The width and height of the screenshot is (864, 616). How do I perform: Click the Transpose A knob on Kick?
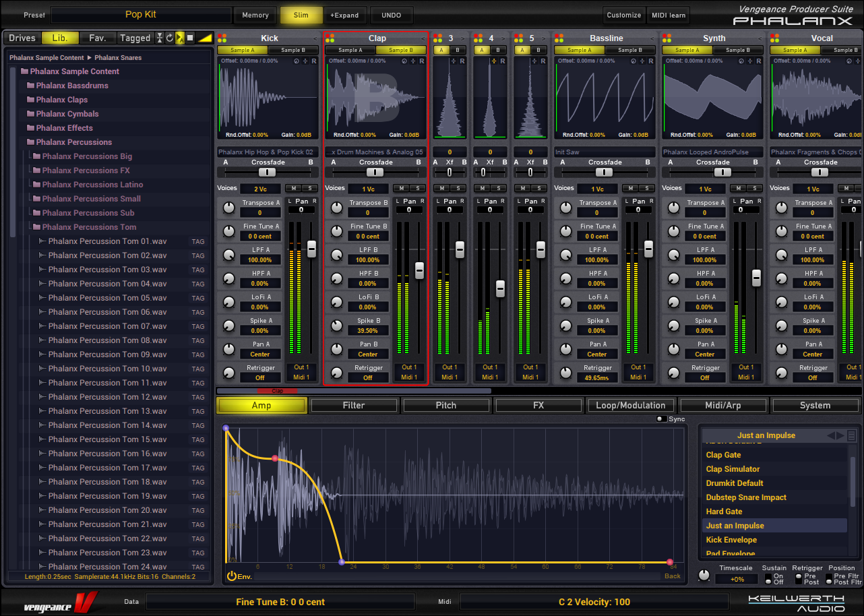[229, 208]
